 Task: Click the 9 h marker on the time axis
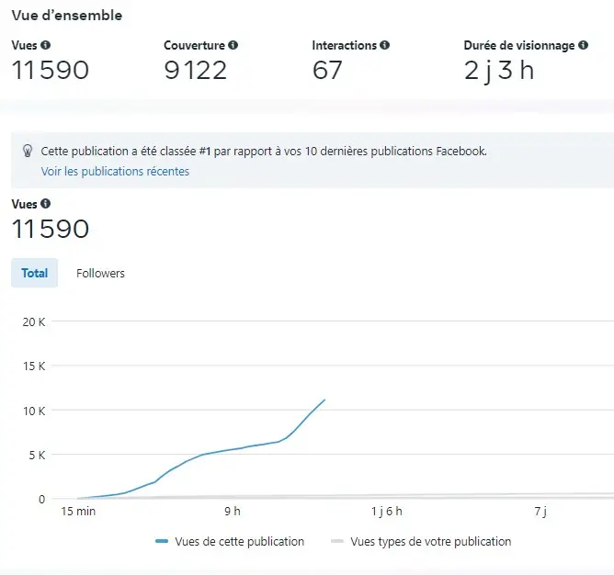[232, 511]
